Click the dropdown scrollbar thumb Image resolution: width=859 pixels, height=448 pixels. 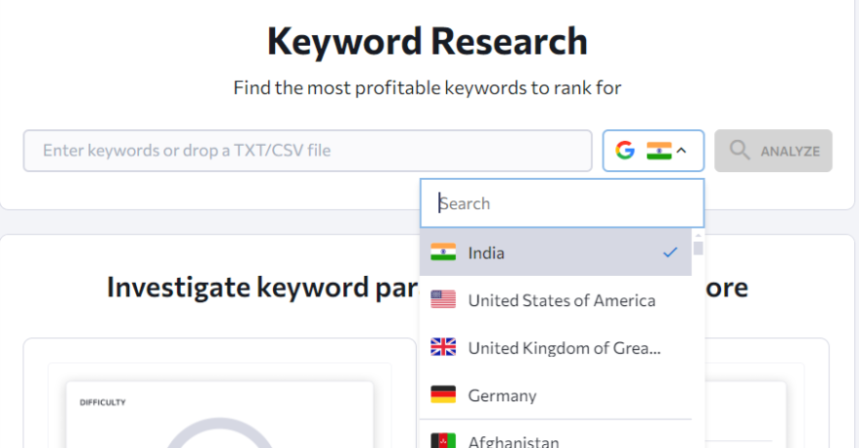coord(698,248)
